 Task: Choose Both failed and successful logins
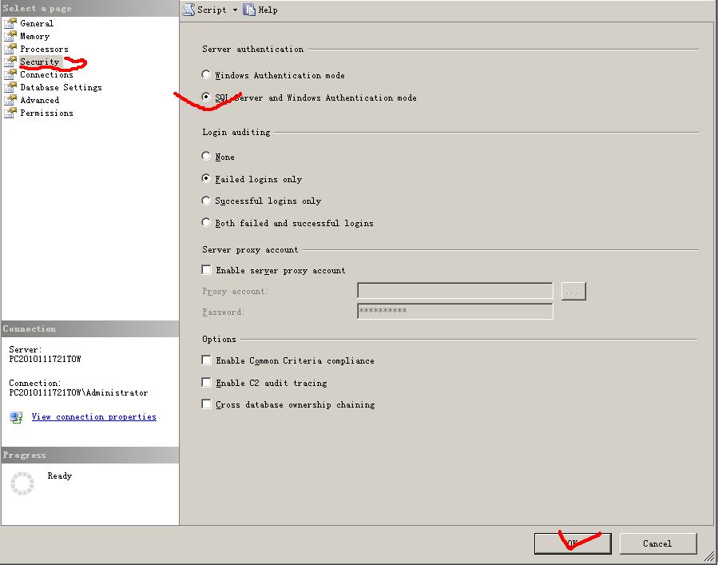click(207, 223)
